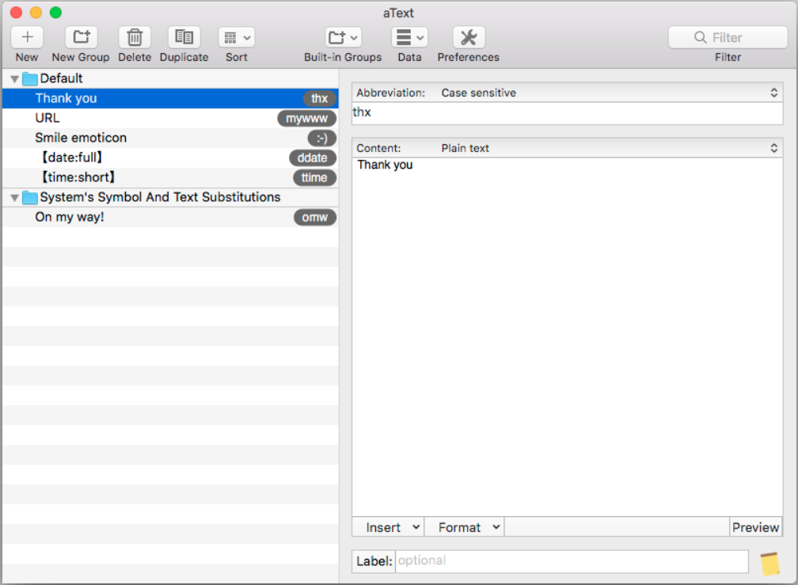Image resolution: width=798 pixels, height=585 pixels.
Task: Click the optional Label input field
Action: click(571, 560)
